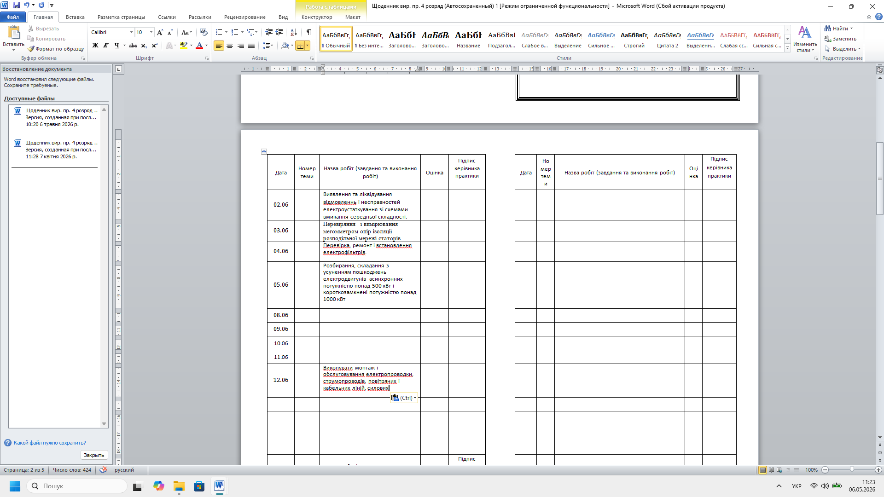Toggle justify alignment

251,46
